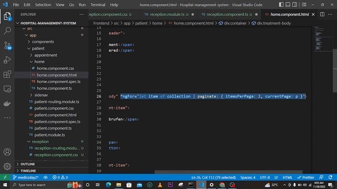Click Prettier formatter status
Image resolution: width=337 pixels, height=189 pixels.
coord(305,177)
